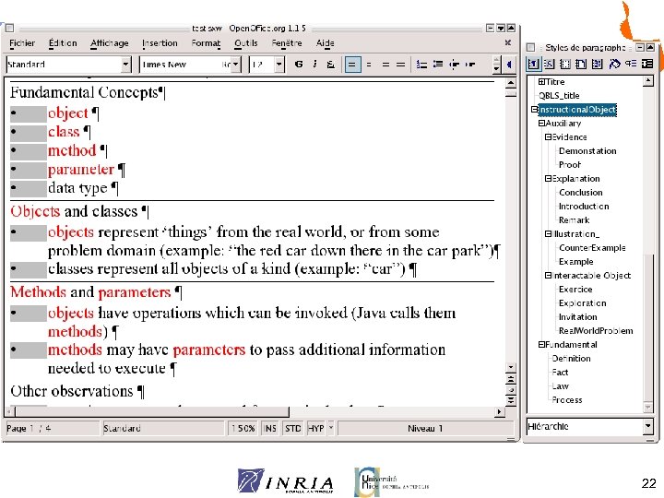Select the Definition style

coord(571,359)
